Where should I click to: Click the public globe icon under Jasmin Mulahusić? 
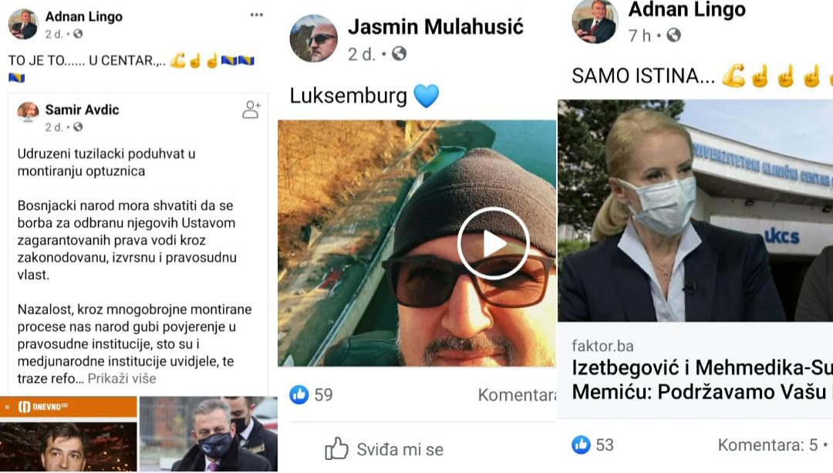[399, 54]
